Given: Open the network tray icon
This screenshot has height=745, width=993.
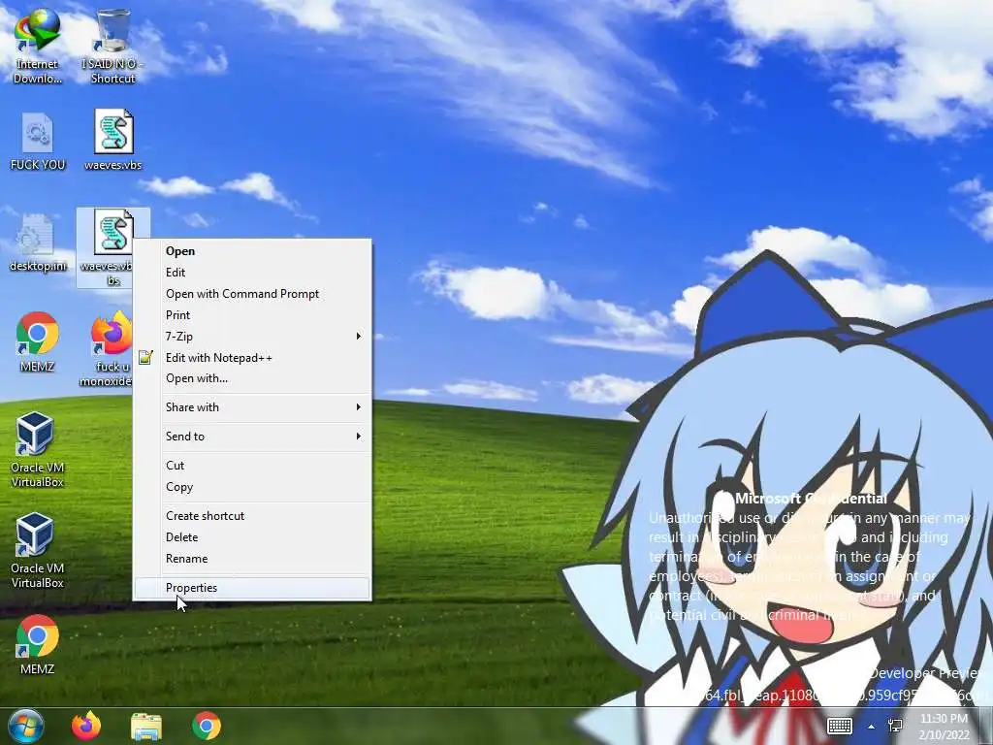Looking at the screenshot, I should point(895,726).
